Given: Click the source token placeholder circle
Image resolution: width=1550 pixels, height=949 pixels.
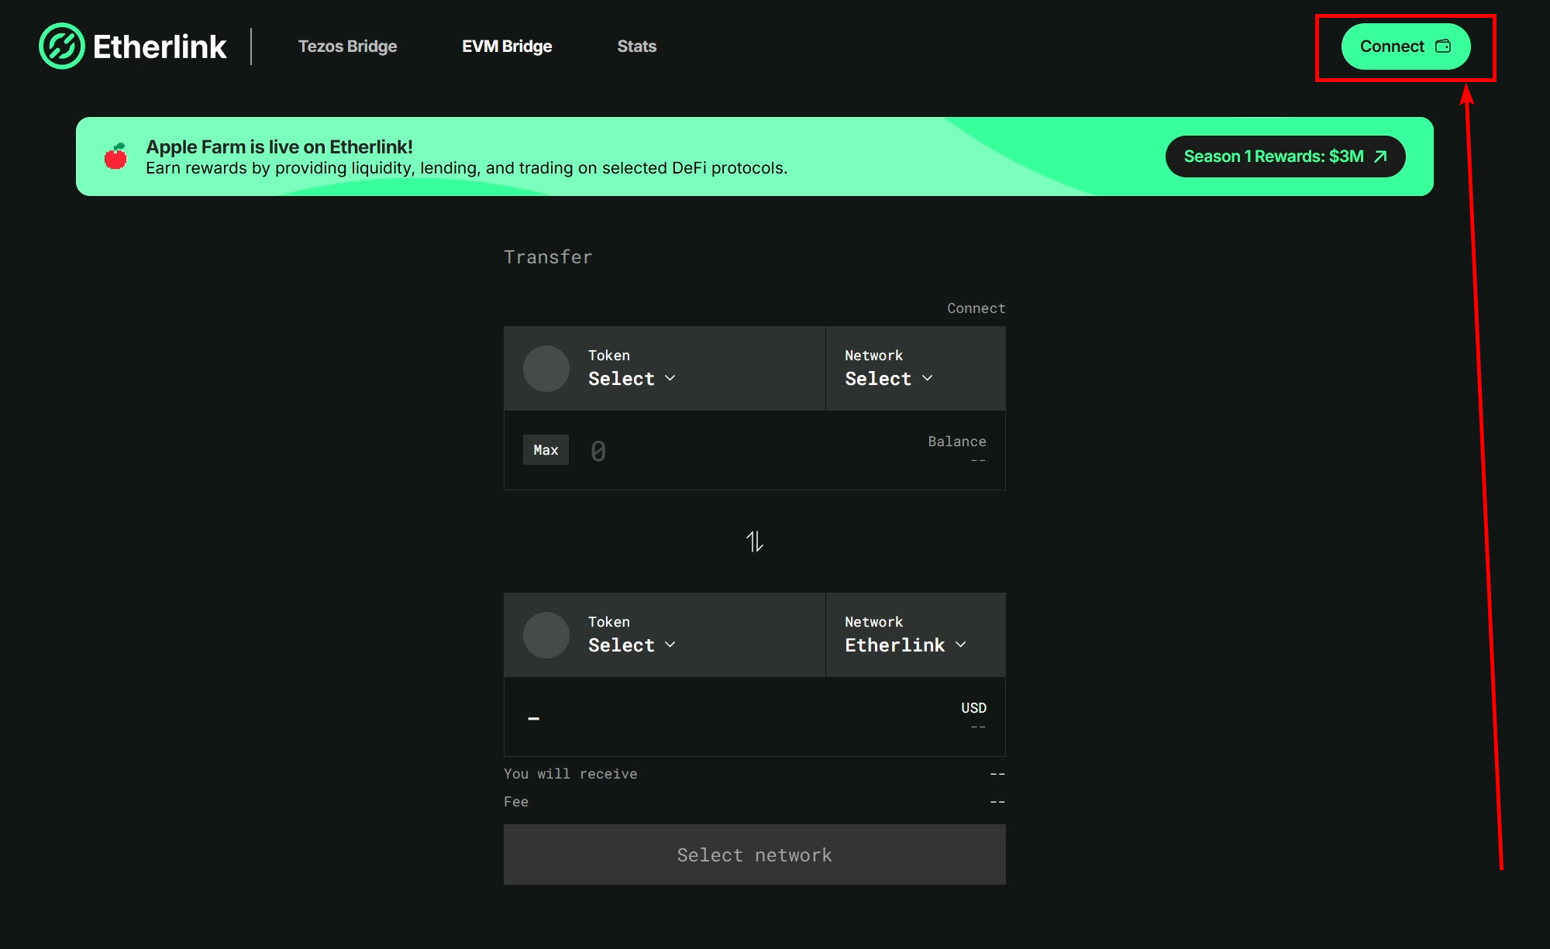Looking at the screenshot, I should point(546,369).
